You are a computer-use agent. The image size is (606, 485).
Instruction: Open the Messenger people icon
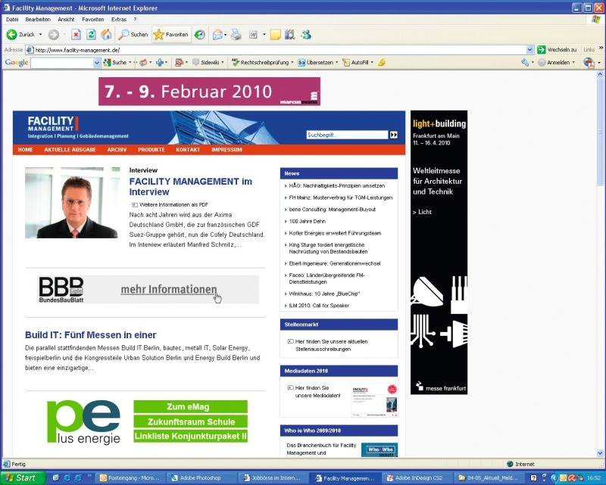(306, 35)
